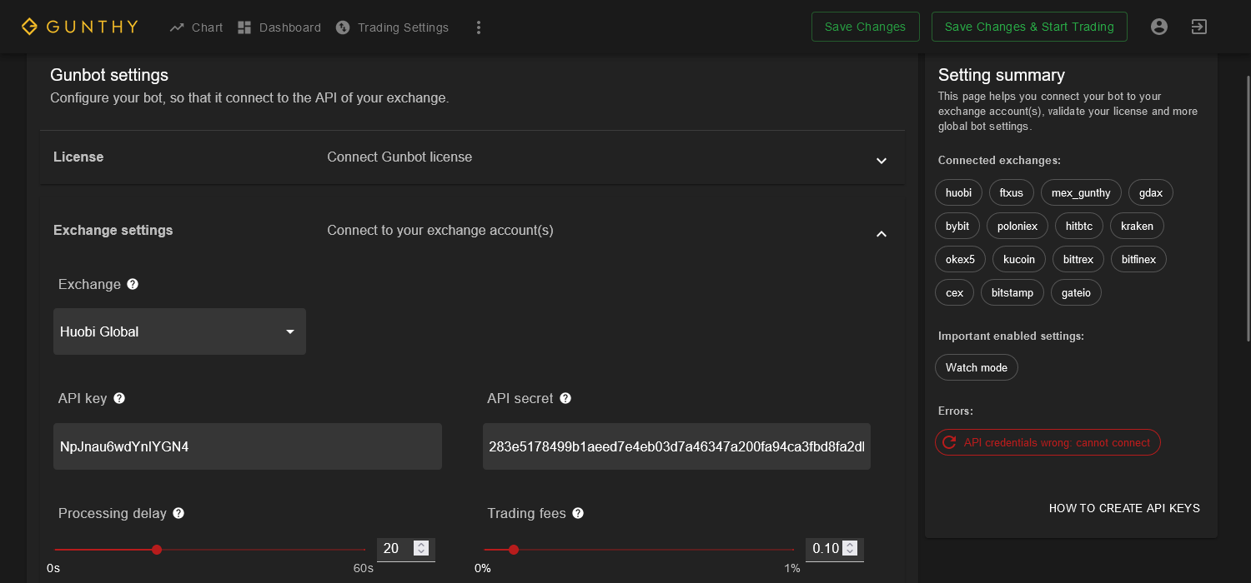Select the cex exchange chip
This screenshot has height=583, width=1251.
pyautogui.click(x=954, y=292)
